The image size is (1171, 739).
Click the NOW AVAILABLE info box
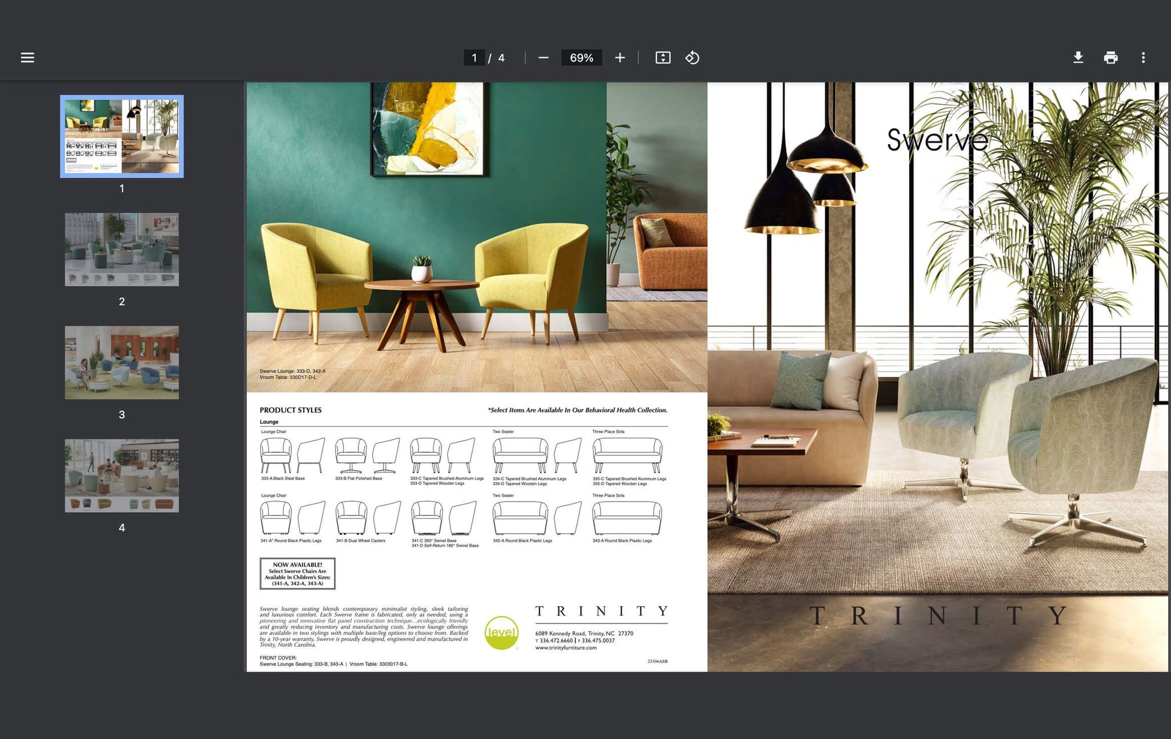(x=298, y=573)
